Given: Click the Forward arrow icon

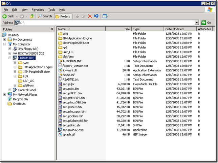Looking at the screenshot, I should tap(22, 16).
